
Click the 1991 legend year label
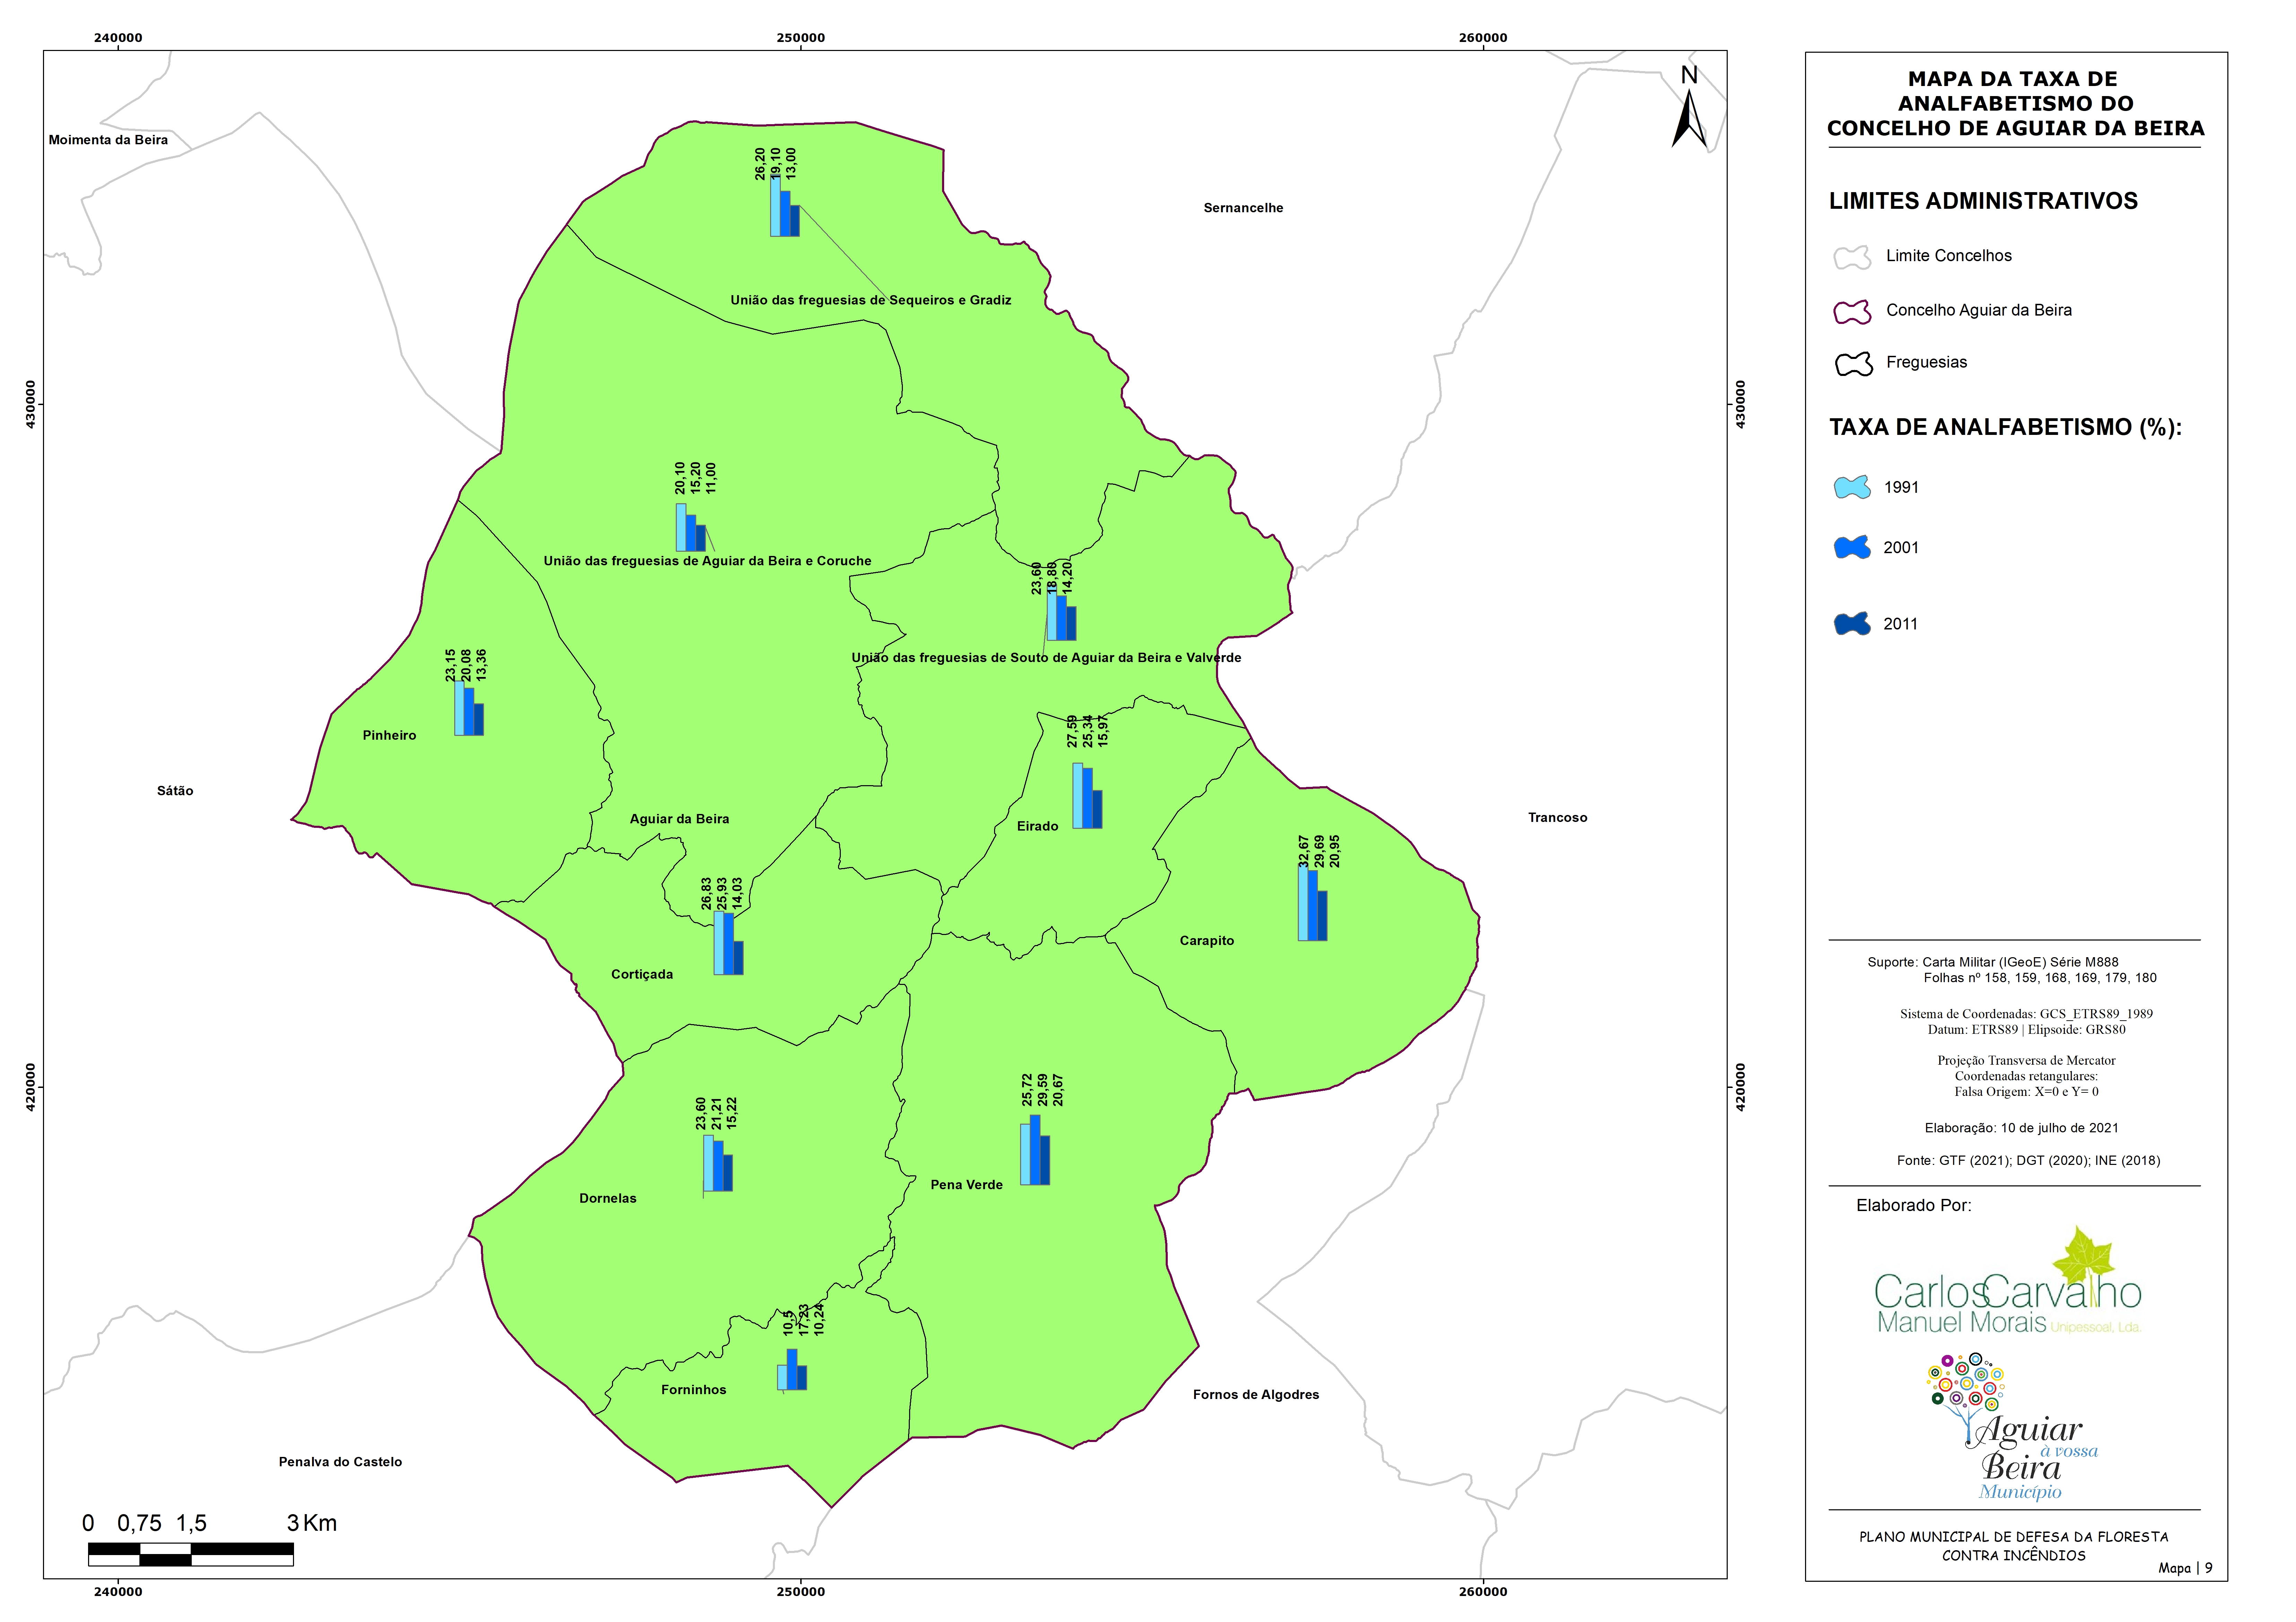coord(1901,488)
